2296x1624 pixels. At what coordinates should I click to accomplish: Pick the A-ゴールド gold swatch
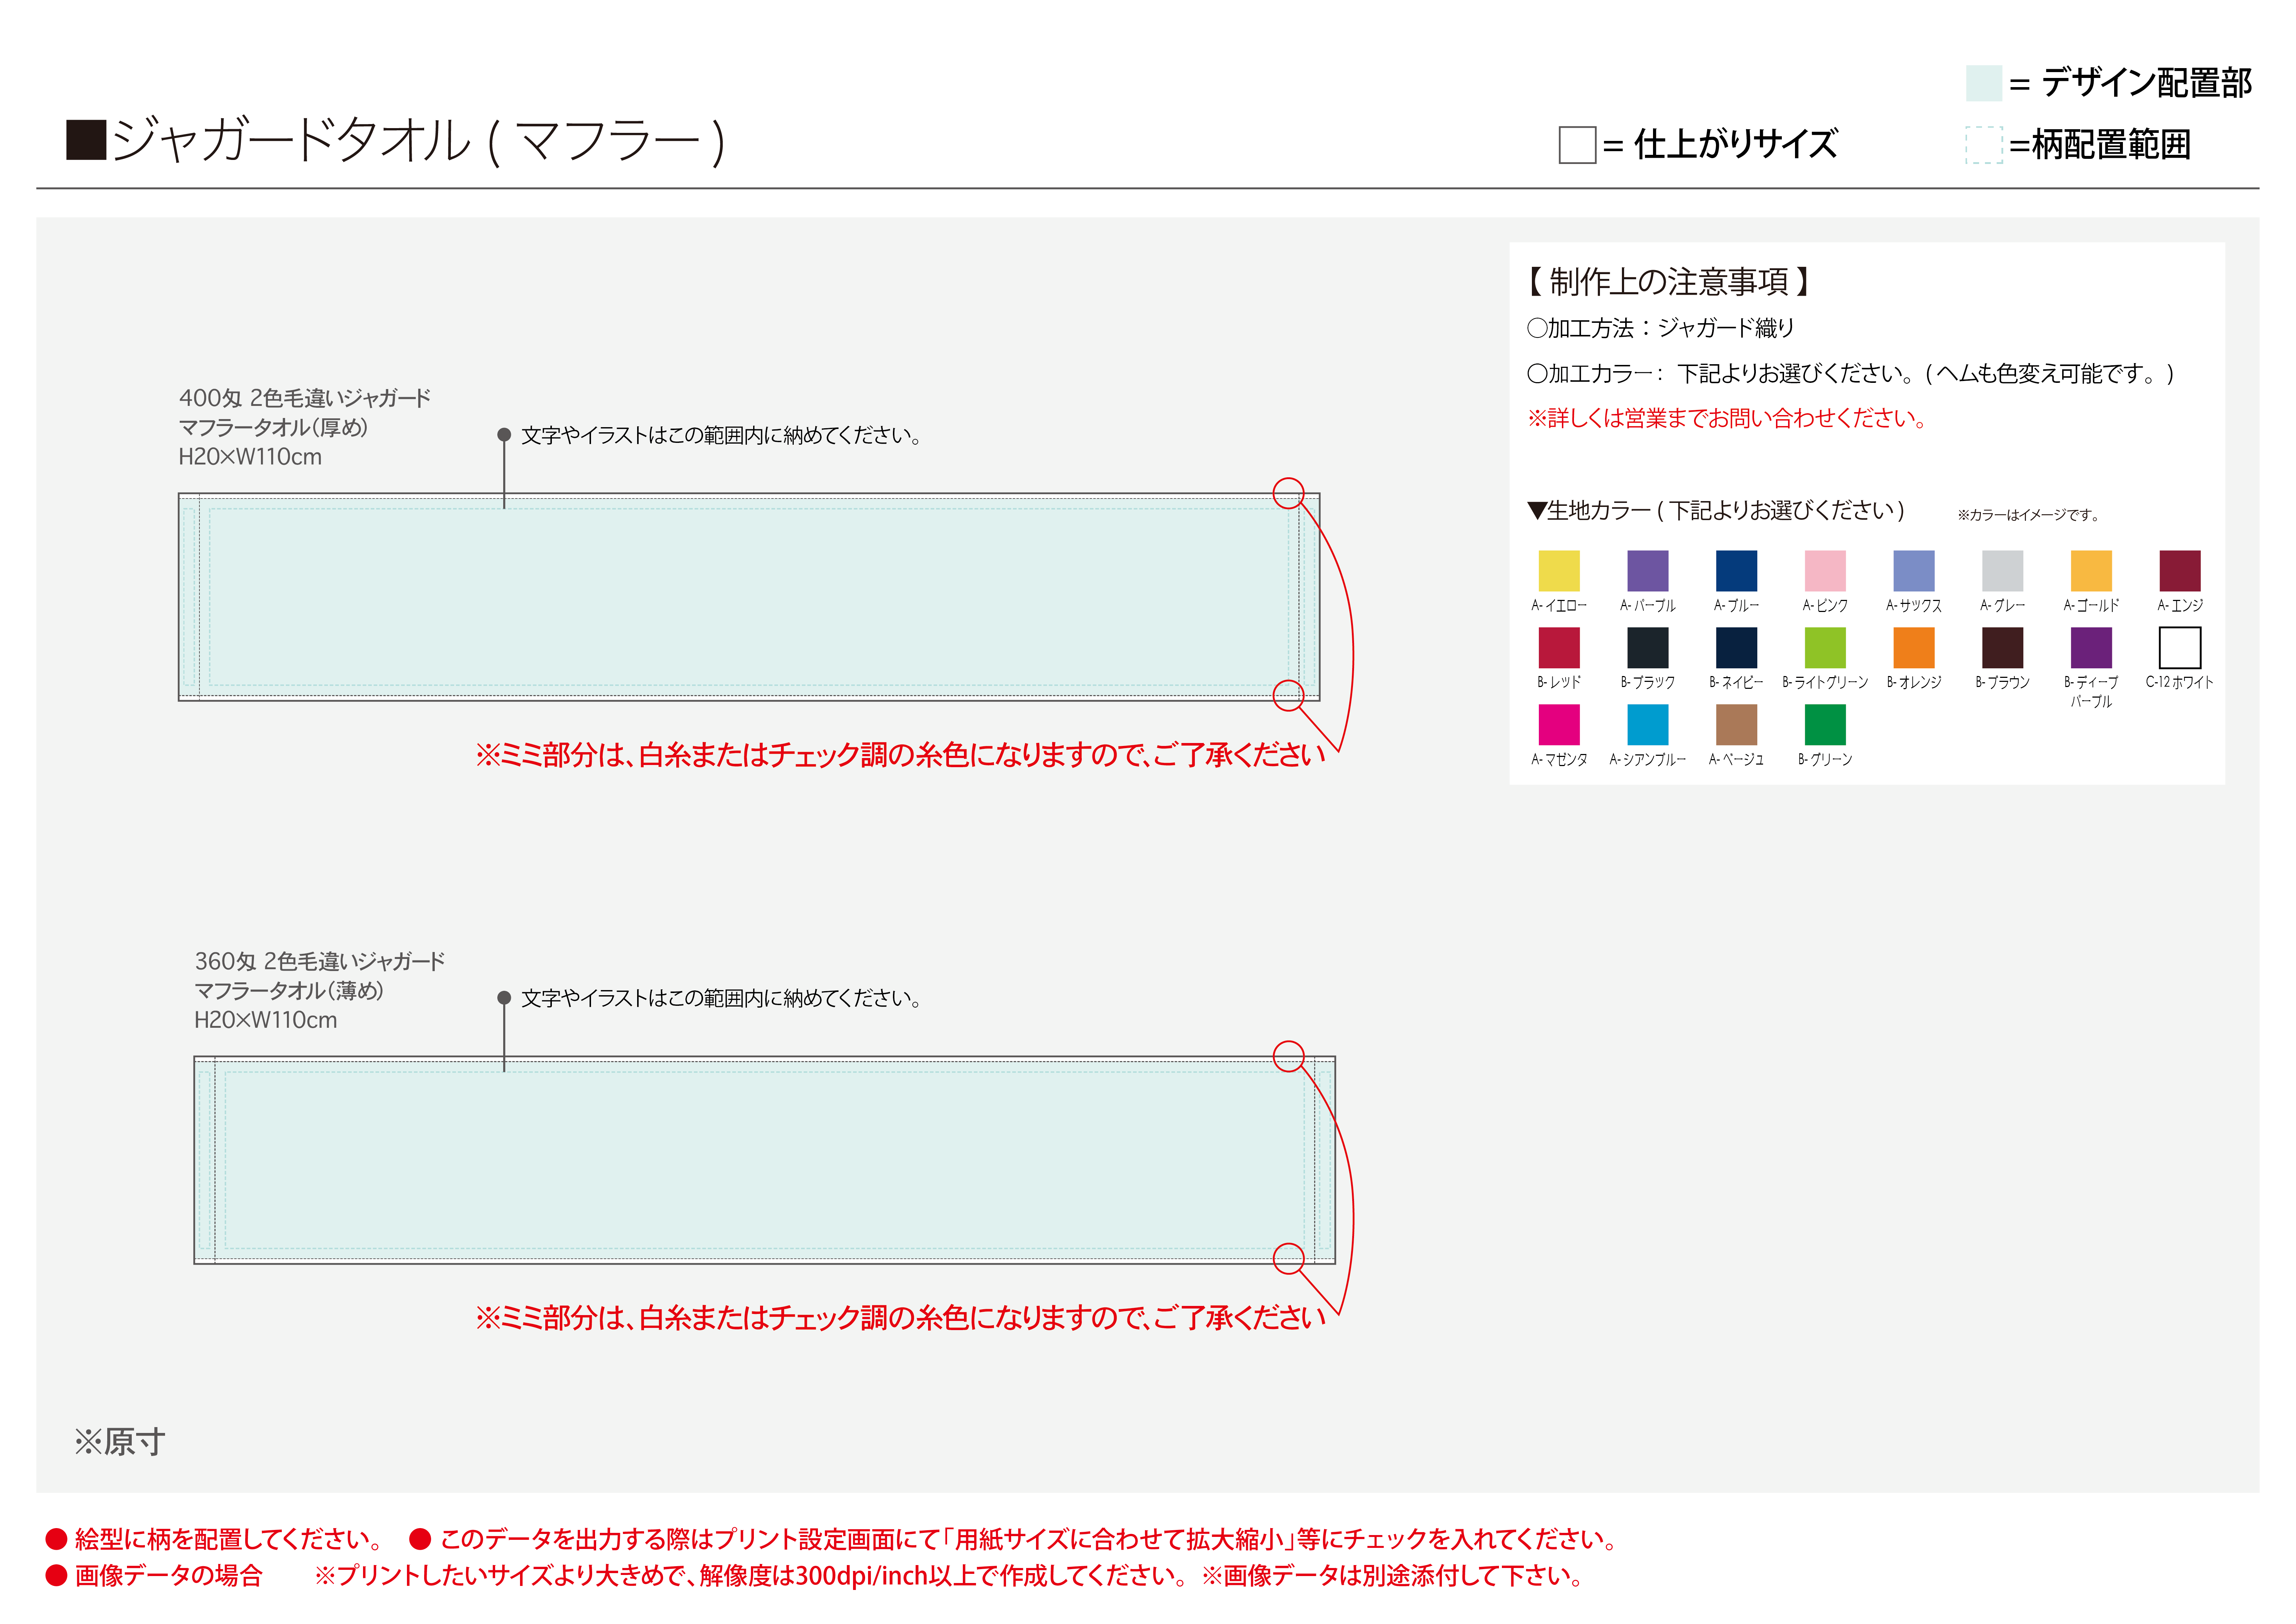pos(2091,571)
